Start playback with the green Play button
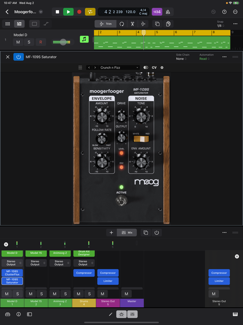 coord(68,12)
